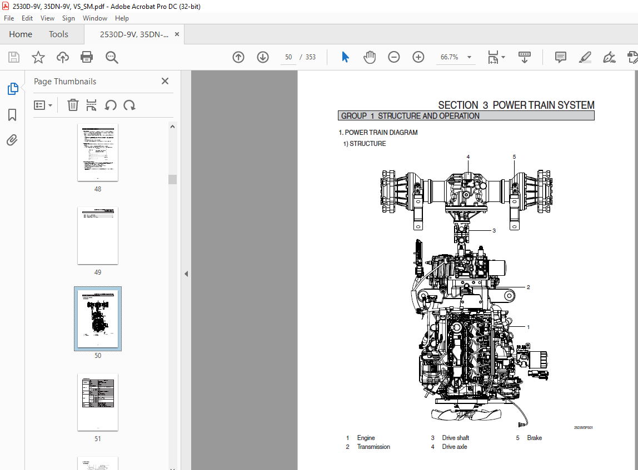The width and height of the screenshot is (638, 470).
Task: Close the 2530D-9V document tab
Action: [x=177, y=34]
